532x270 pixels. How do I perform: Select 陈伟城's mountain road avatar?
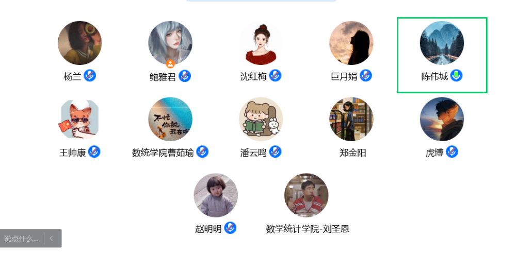442,43
